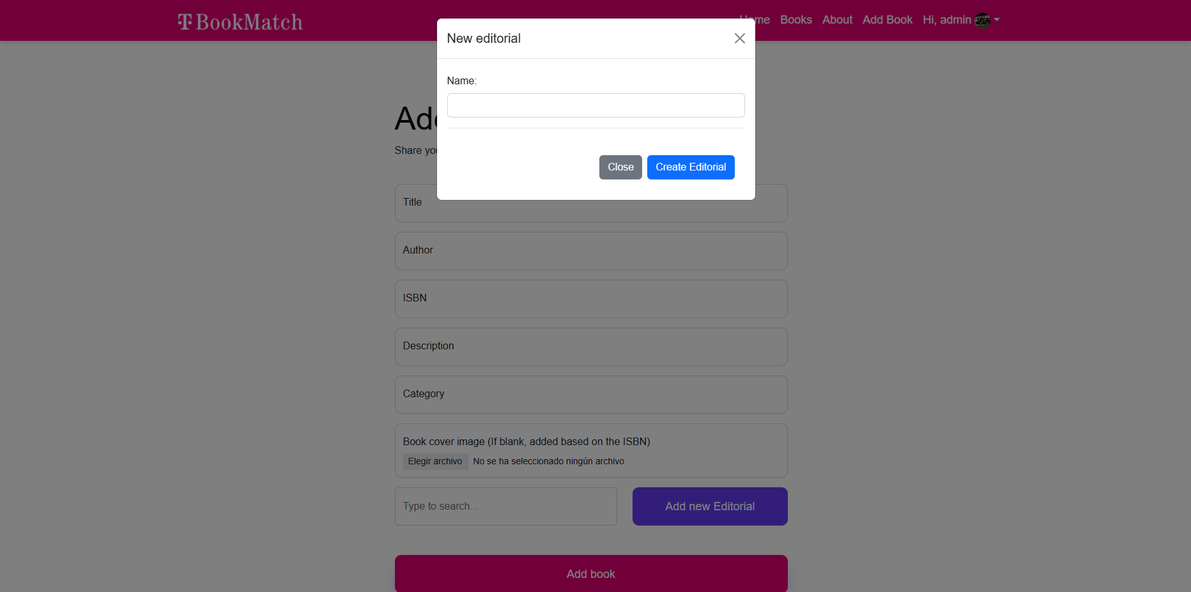Select Add Book in the navbar
Screen dimensions: 1191x592
pos(887,20)
